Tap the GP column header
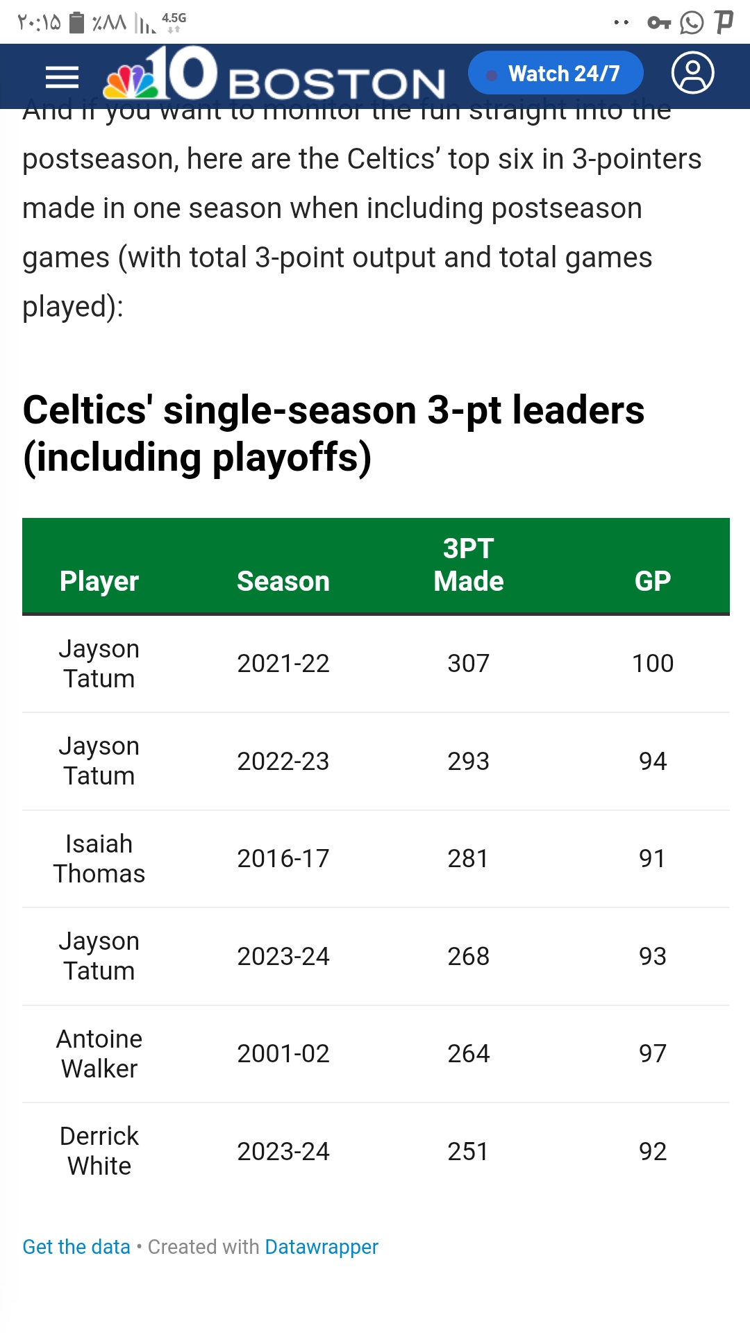 point(653,581)
